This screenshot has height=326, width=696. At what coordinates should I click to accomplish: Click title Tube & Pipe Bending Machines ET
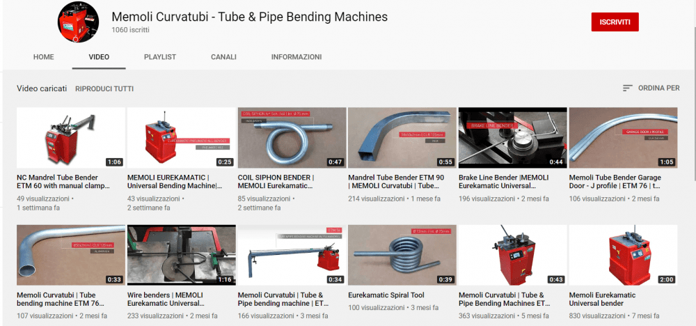click(504, 300)
